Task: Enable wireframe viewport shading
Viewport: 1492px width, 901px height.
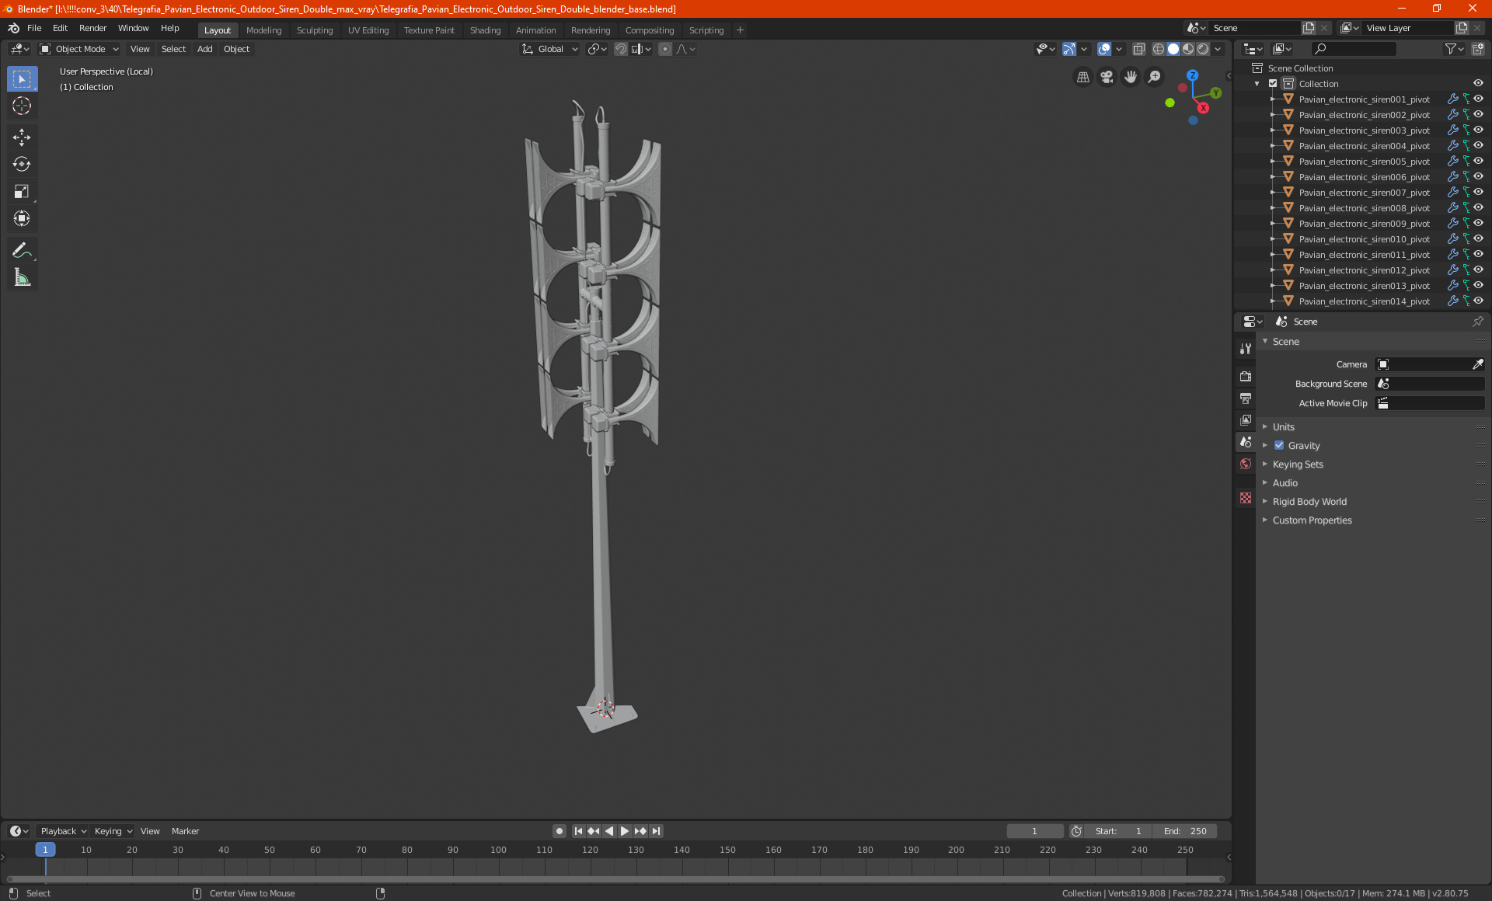Action: tap(1158, 49)
